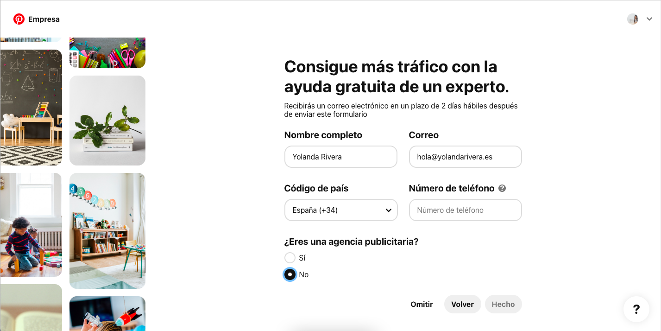Click the Pinterest red circle badge
The width and height of the screenshot is (661, 331).
(19, 19)
